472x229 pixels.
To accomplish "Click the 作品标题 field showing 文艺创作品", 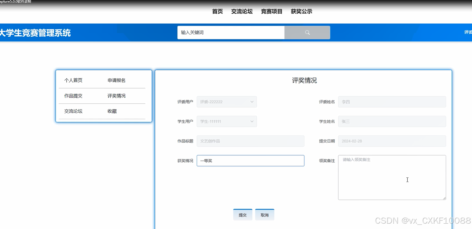I will (x=250, y=141).
